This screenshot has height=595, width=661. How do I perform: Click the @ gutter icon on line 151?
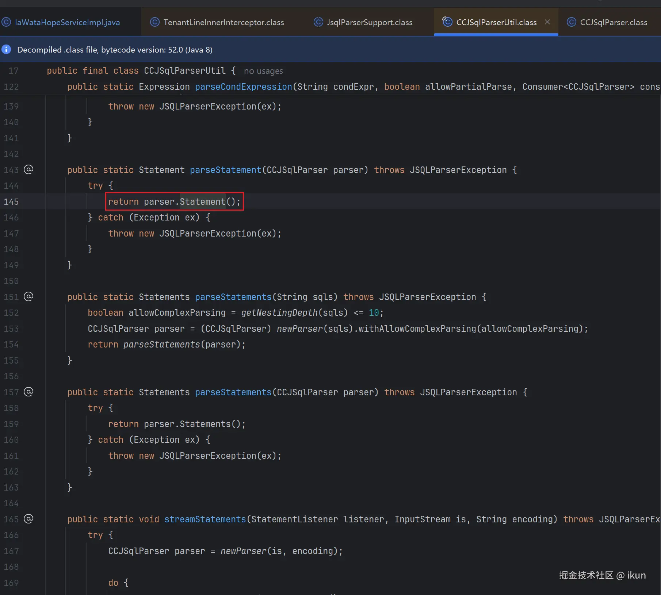[28, 296]
